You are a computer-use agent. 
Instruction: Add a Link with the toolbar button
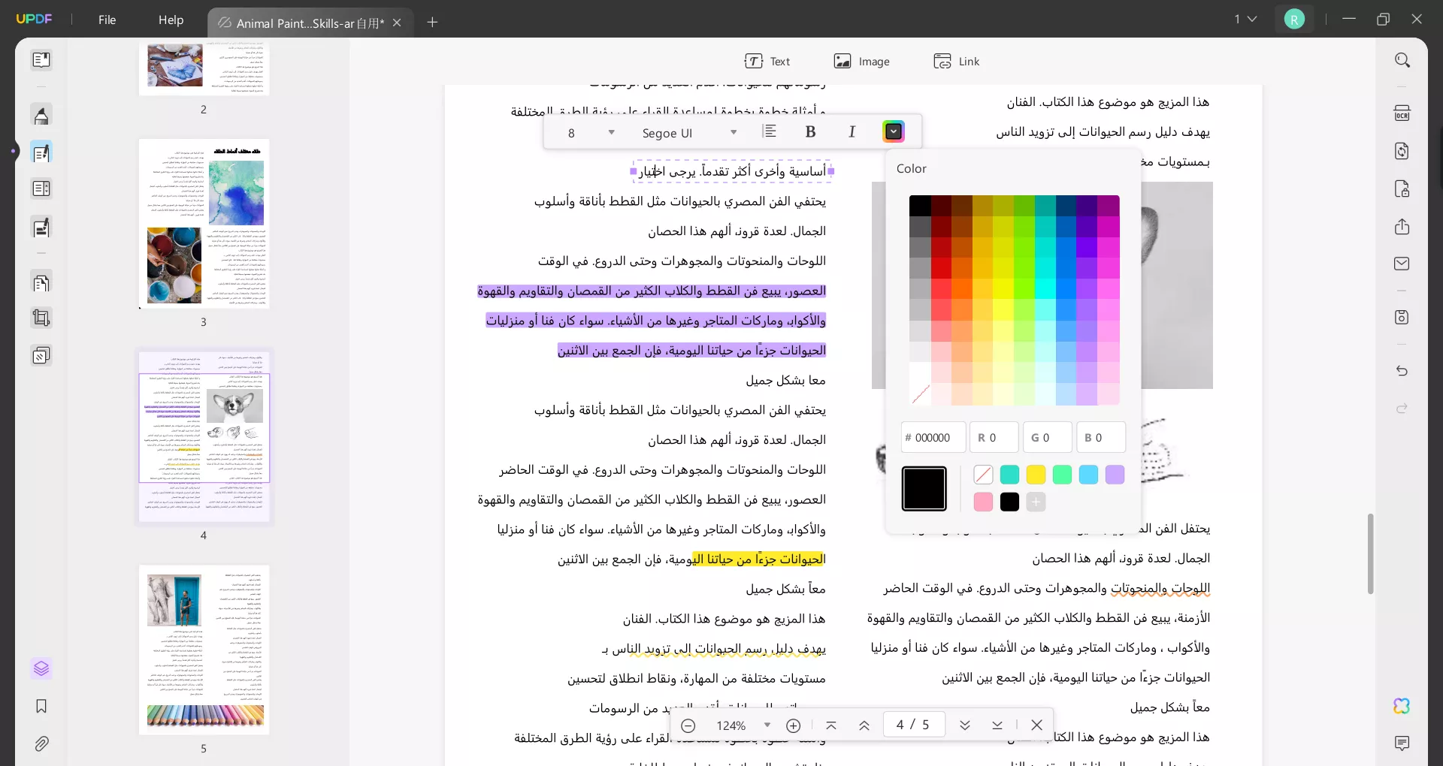pyautogui.click(x=956, y=61)
